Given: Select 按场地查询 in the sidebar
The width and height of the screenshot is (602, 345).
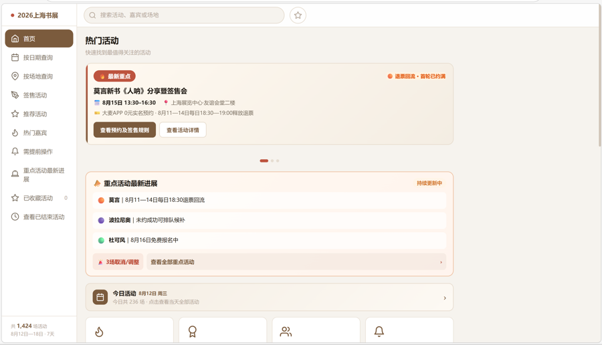Looking at the screenshot, I should click(39, 76).
